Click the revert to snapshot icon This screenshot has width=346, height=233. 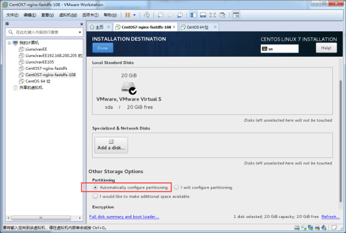[x=170, y=15]
